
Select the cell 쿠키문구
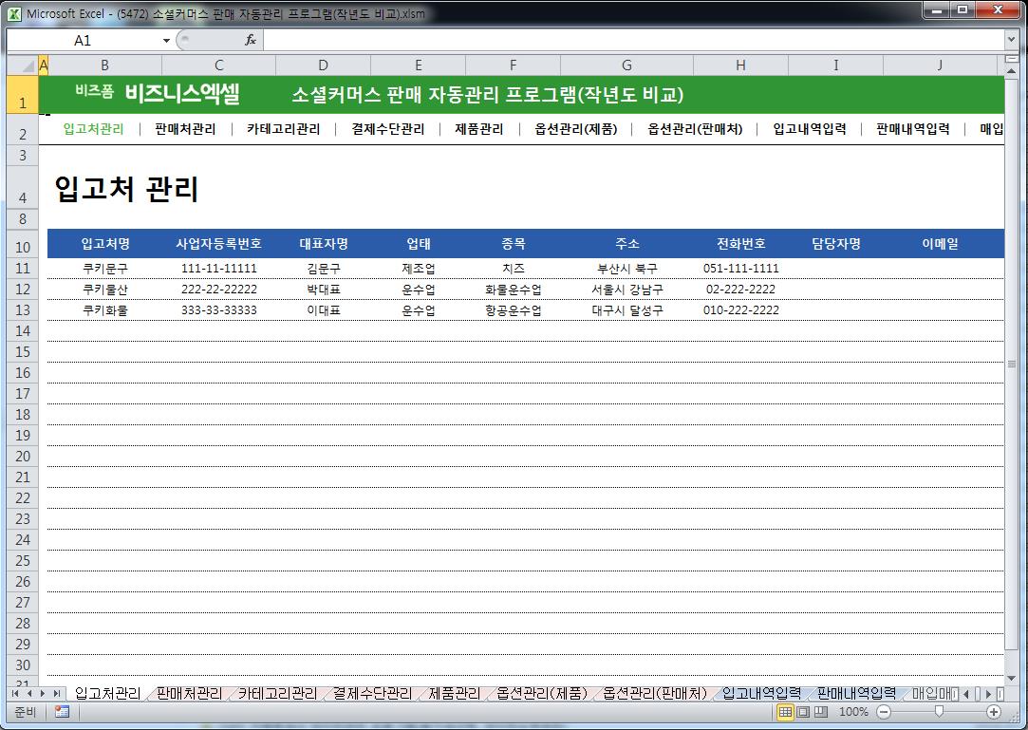[x=105, y=269]
